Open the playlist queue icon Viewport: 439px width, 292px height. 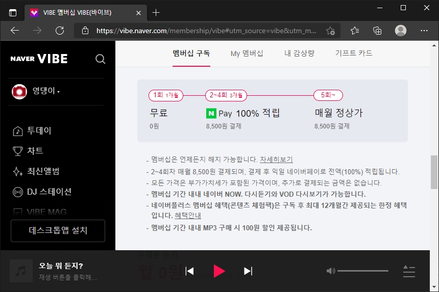[409, 271]
